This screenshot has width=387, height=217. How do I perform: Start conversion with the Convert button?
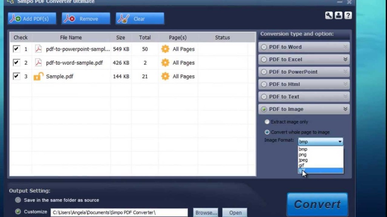[x=317, y=205]
